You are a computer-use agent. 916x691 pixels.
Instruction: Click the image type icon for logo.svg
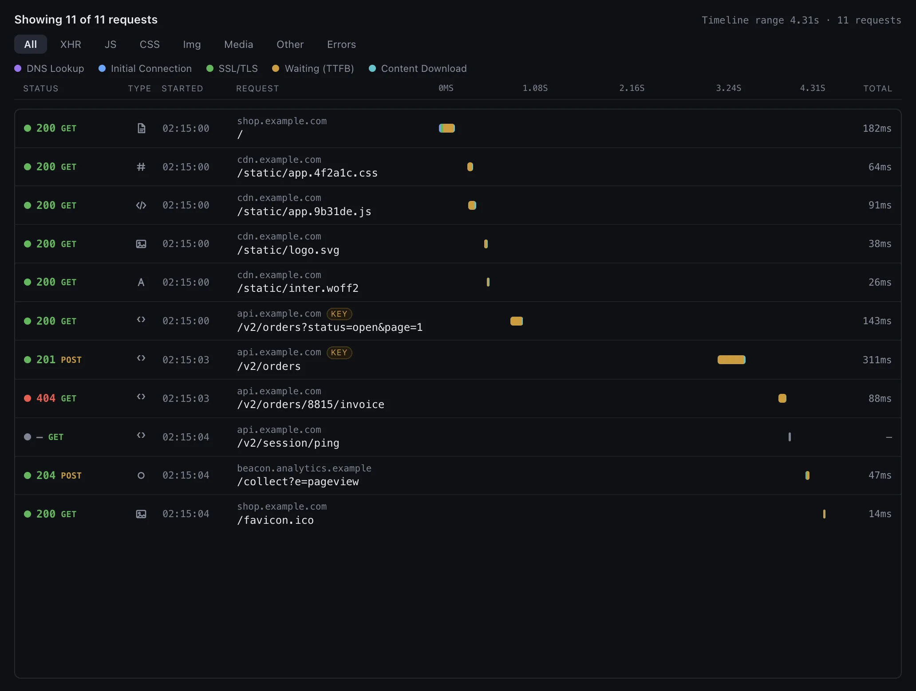click(141, 244)
